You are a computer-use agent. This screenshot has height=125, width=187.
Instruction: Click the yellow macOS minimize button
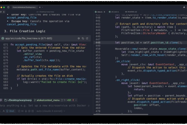pos(1,7)
